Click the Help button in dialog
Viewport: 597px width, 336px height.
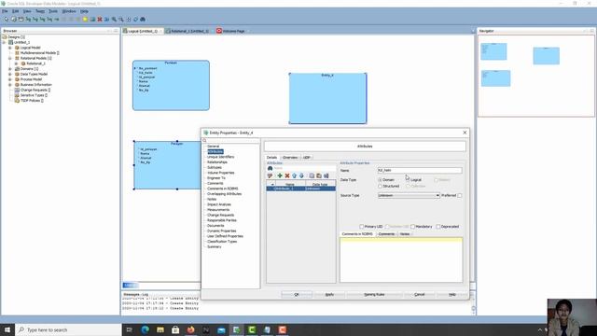(x=451, y=295)
